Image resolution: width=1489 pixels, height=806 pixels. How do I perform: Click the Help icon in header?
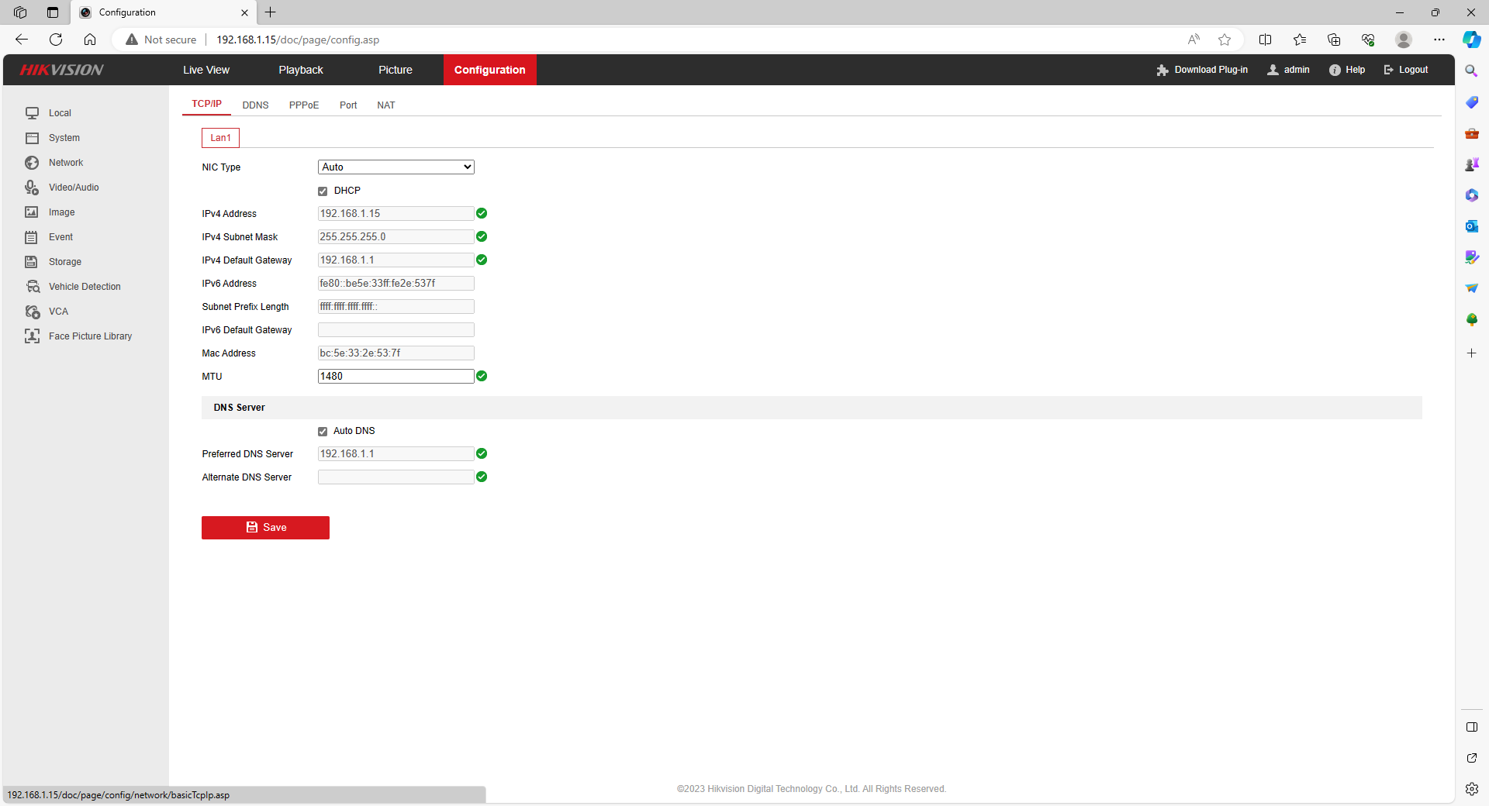click(1335, 71)
